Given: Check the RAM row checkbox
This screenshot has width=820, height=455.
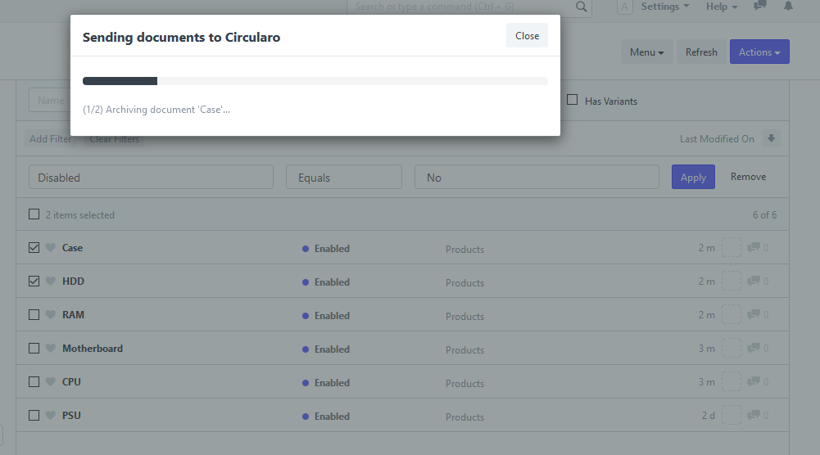Looking at the screenshot, I should [34, 314].
